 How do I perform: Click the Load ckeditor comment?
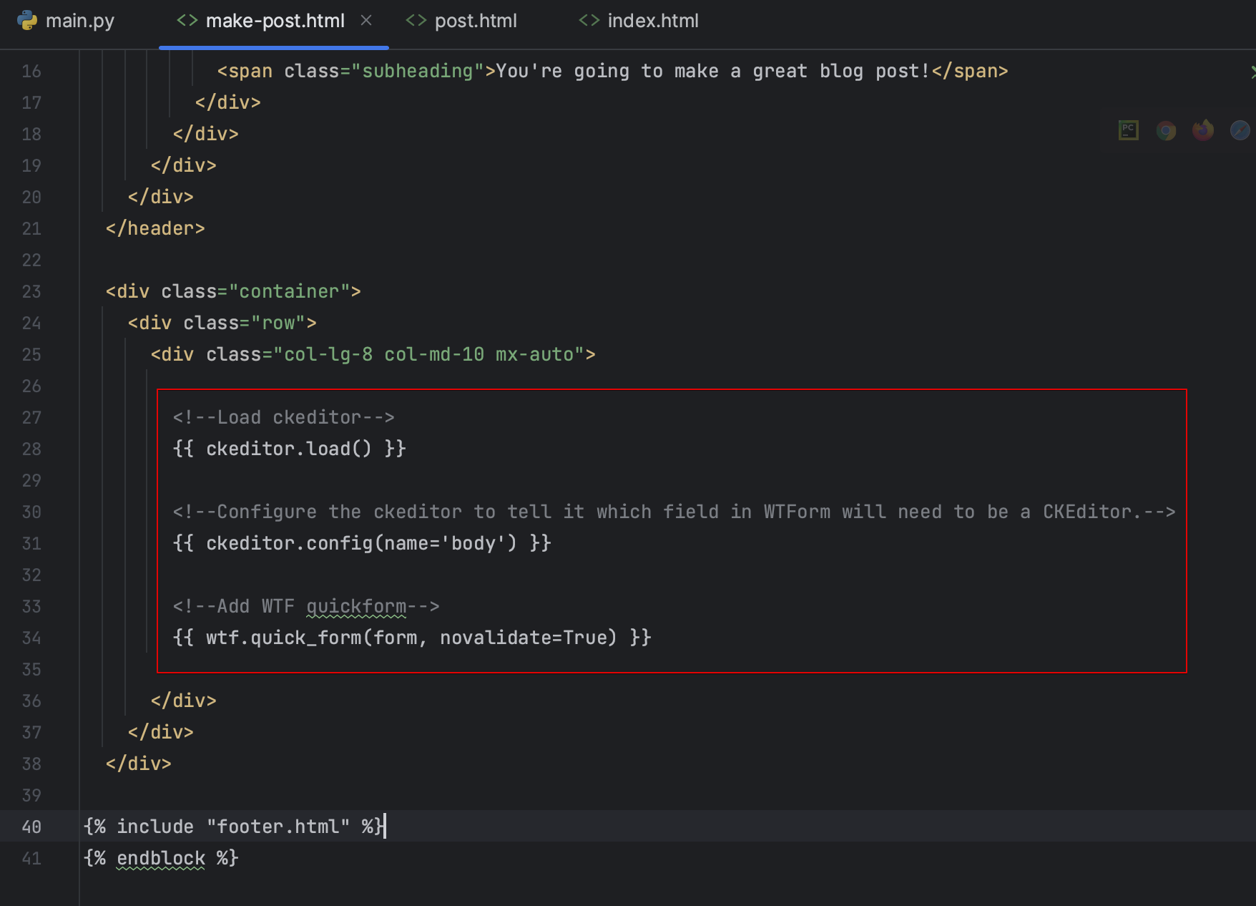pyautogui.click(x=283, y=417)
